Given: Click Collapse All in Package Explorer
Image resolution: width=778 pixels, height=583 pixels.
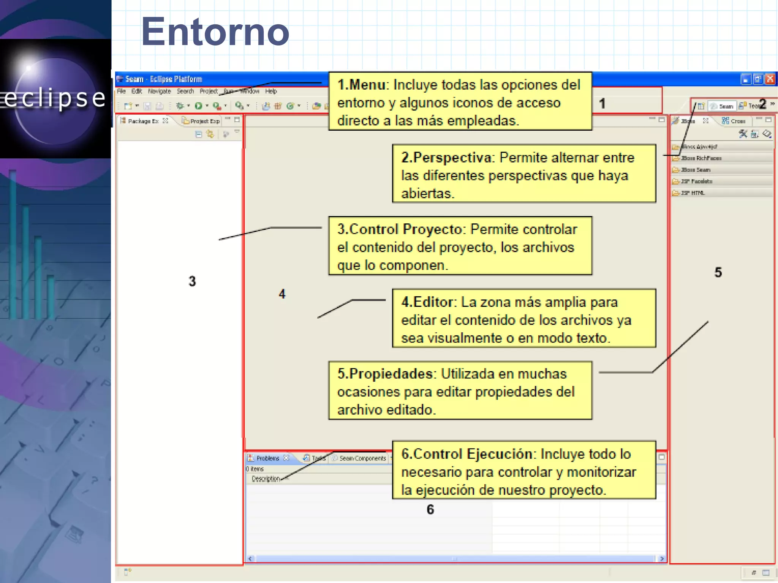Looking at the screenshot, I should (198, 134).
